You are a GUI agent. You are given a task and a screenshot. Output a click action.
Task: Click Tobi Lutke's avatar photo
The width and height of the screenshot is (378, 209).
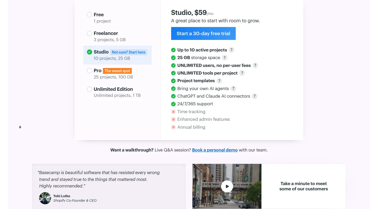45,198
